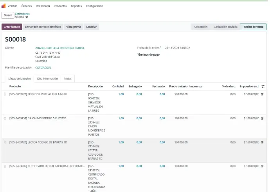Open the COTIZACION template link
The image size is (270, 192).
click(43, 67)
